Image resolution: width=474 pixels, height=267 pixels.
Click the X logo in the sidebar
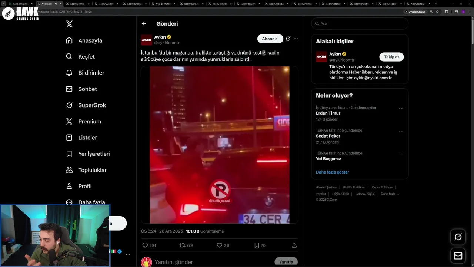coord(69,24)
